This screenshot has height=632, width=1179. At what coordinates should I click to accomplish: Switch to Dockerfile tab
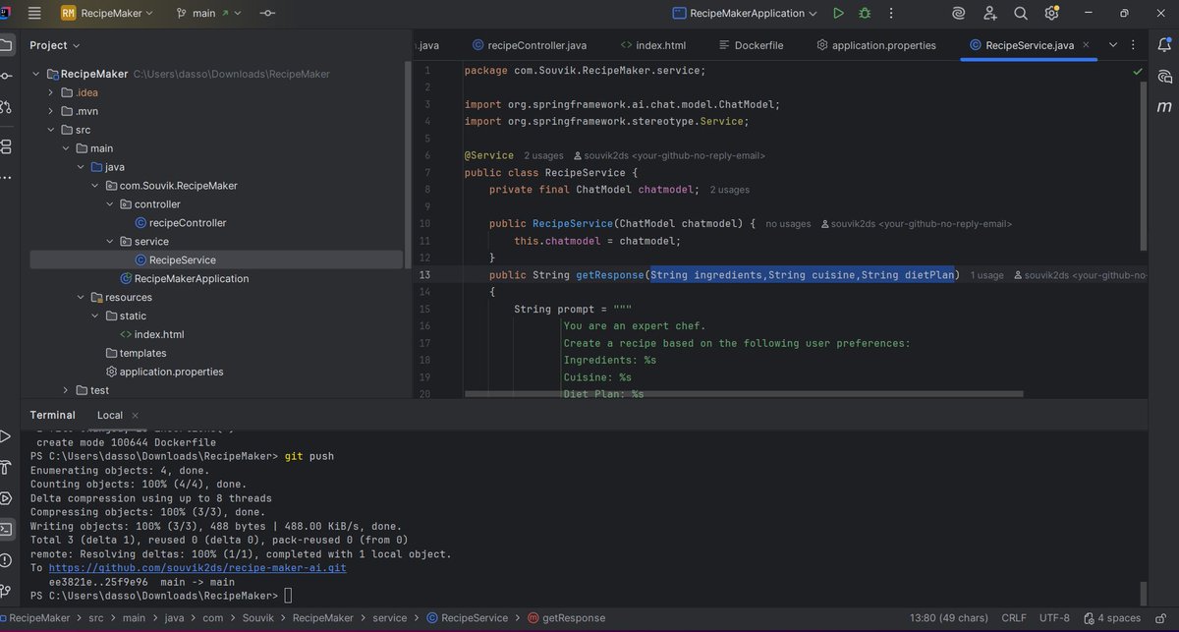coord(753,45)
